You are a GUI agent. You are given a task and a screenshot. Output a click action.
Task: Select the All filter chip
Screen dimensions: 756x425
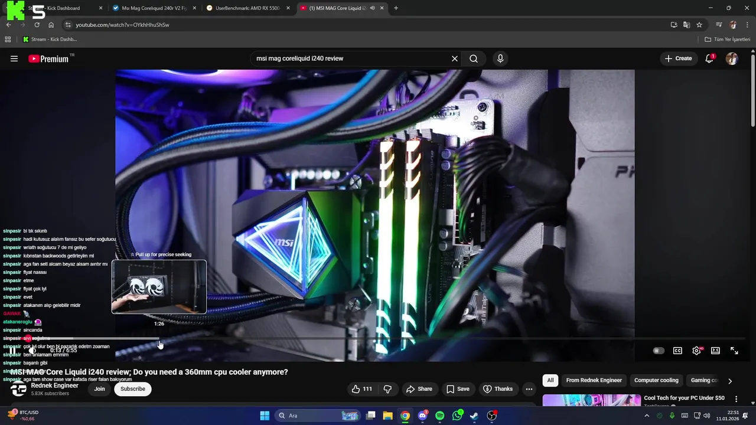(550, 380)
